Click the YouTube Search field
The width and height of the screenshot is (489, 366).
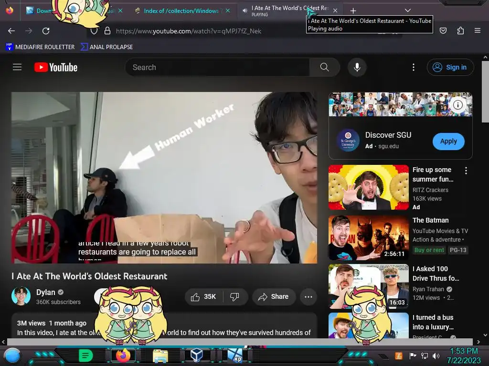click(217, 67)
